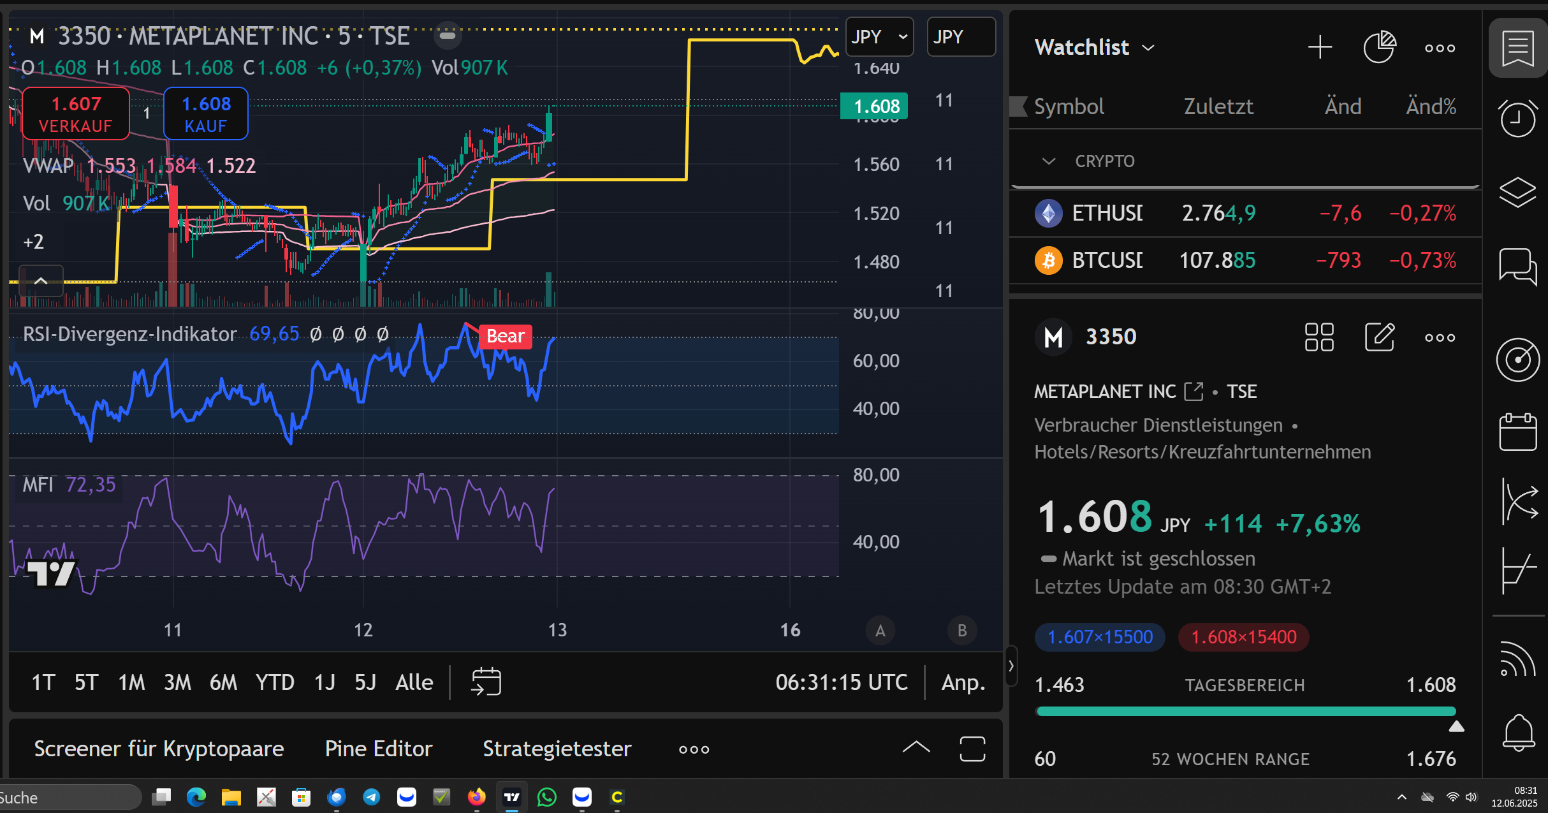Click the 06:31:15 UTC timezone button

842,682
